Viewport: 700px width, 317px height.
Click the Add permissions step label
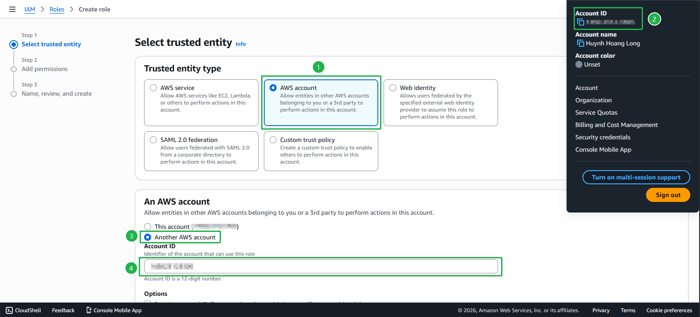click(x=45, y=69)
